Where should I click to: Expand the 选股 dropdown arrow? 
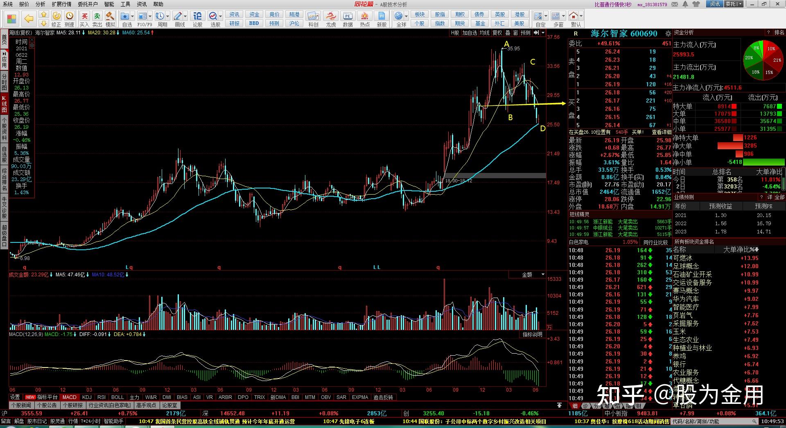(221, 16)
